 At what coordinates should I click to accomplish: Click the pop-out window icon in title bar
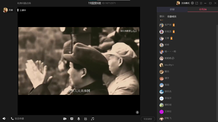(x=197, y=3)
